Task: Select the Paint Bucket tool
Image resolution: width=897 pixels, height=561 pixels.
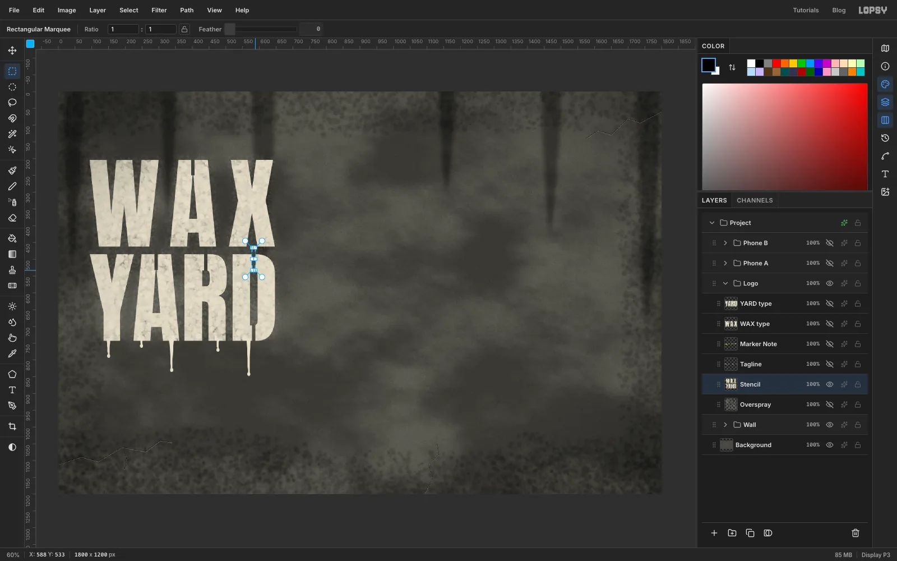Action: tap(12, 238)
